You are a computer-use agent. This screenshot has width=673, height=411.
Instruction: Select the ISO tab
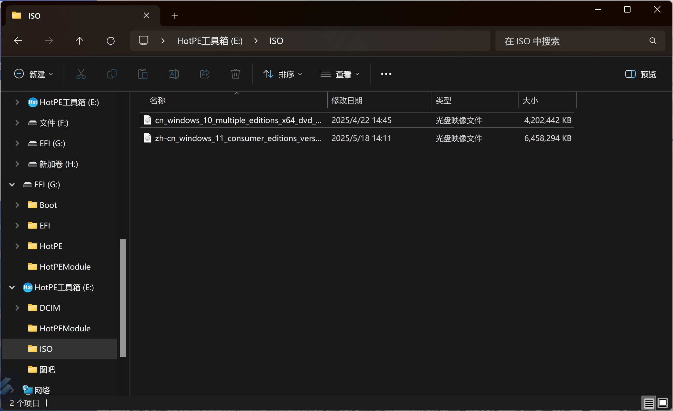click(x=83, y=15)
